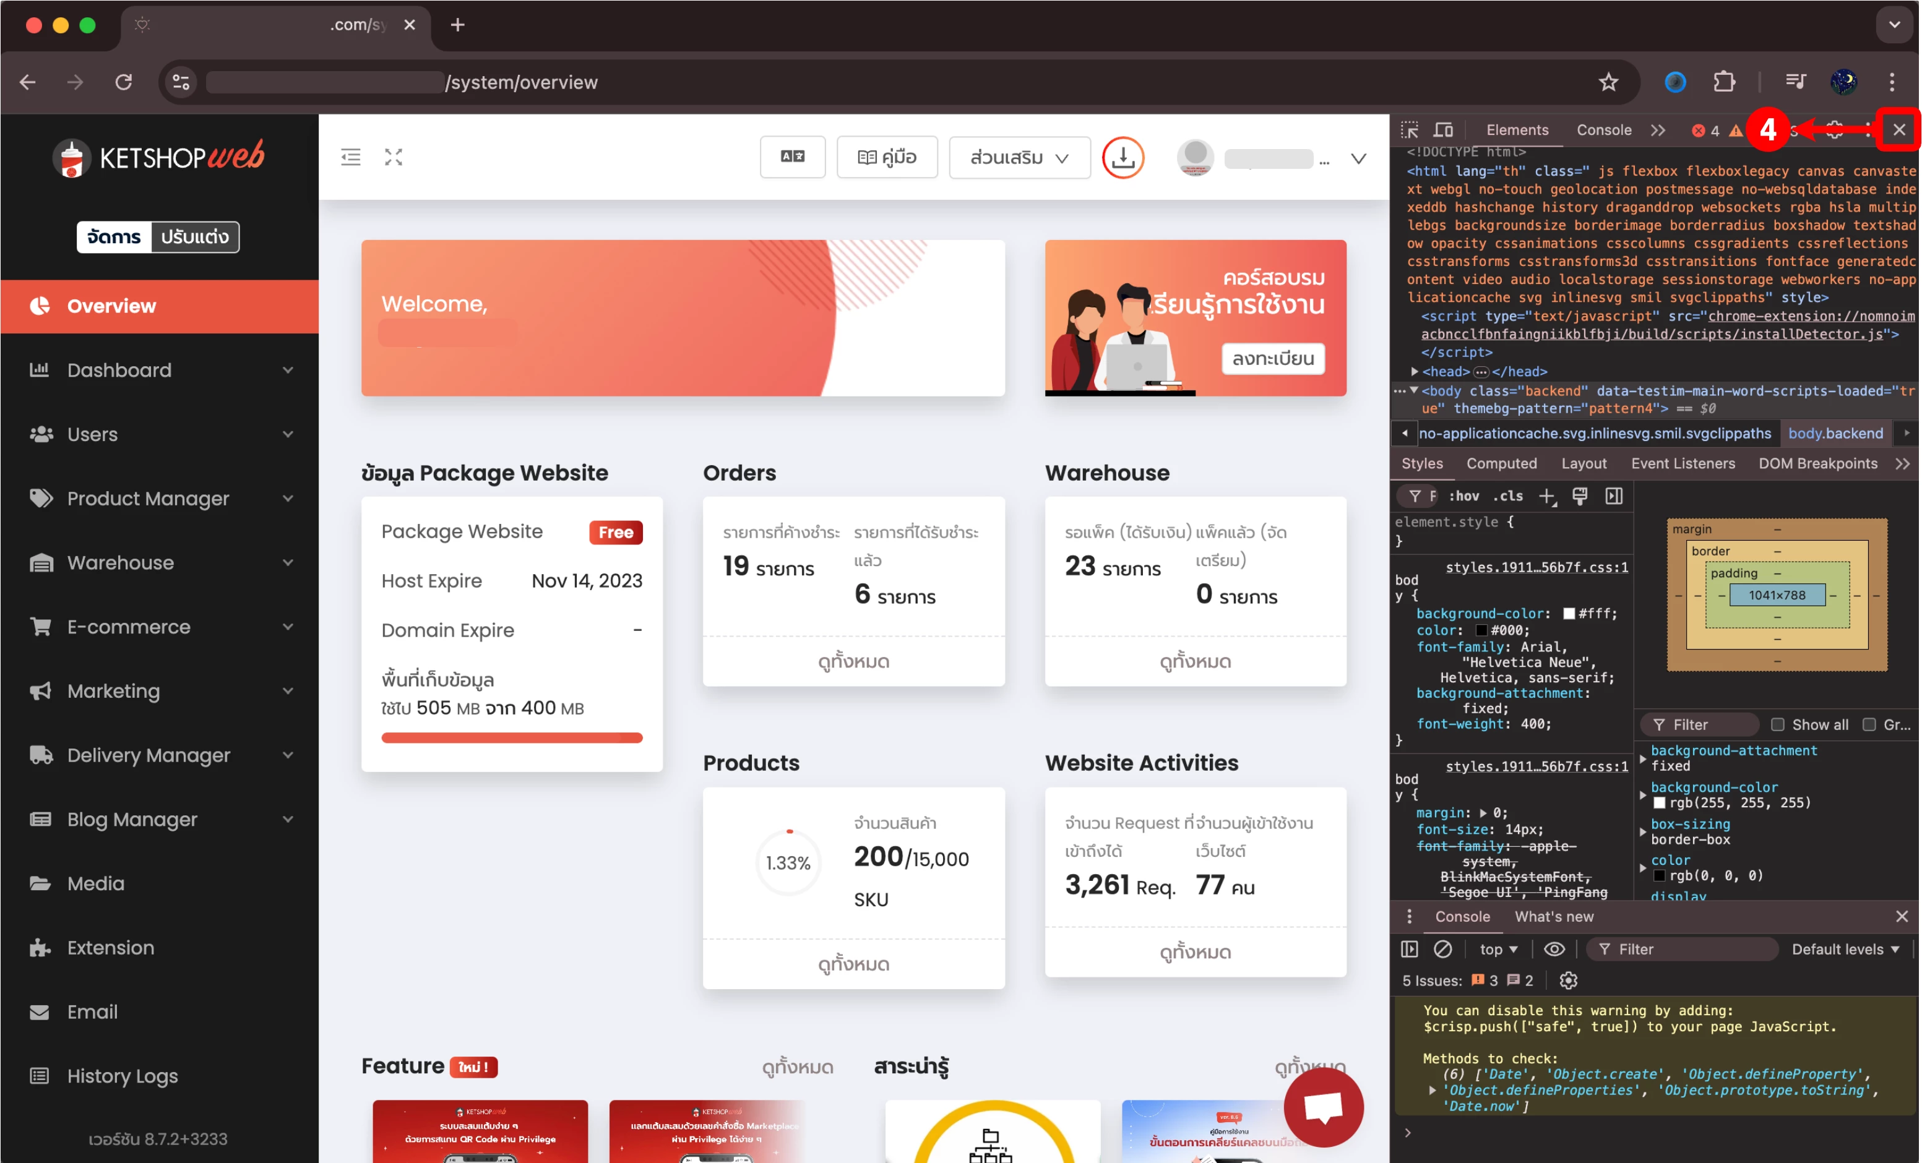
Task: Click the background-color #fff color swatch
Action: click(1569, 614)
